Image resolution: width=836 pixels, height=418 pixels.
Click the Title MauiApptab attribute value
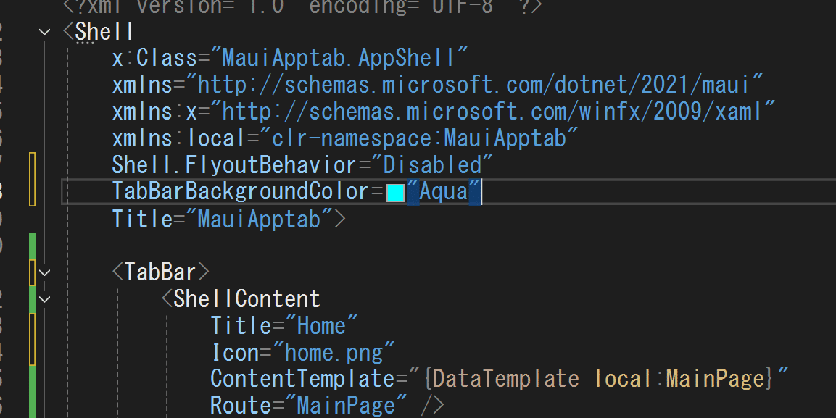click(259, 219)
